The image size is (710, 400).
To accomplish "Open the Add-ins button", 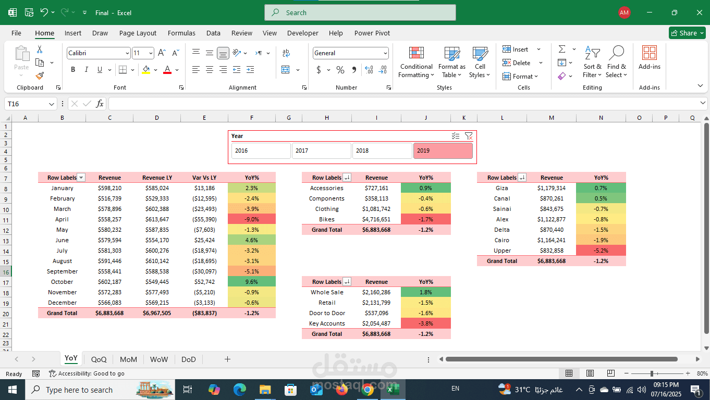I will pos(650,58).
